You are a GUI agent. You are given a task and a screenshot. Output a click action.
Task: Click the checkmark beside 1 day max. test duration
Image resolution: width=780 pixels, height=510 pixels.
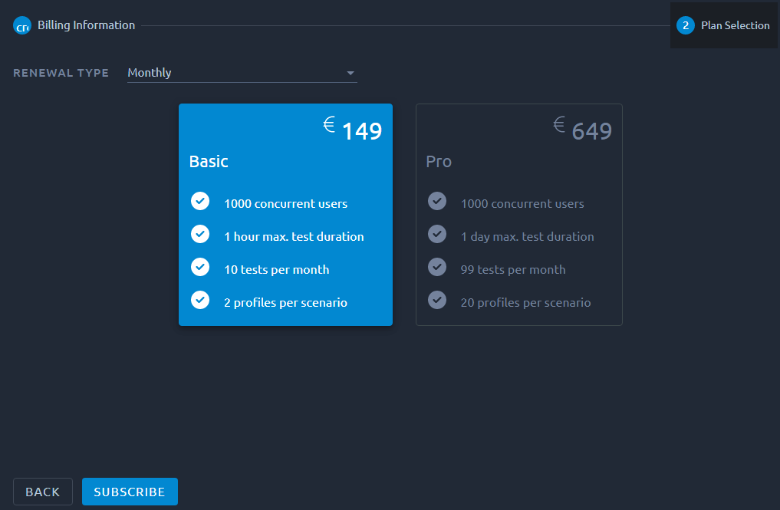[437, 234]
